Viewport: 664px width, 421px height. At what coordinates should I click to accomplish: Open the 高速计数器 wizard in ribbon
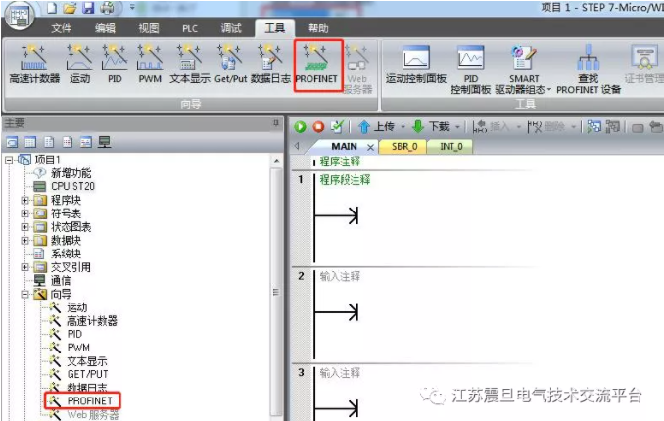(34, 64)
